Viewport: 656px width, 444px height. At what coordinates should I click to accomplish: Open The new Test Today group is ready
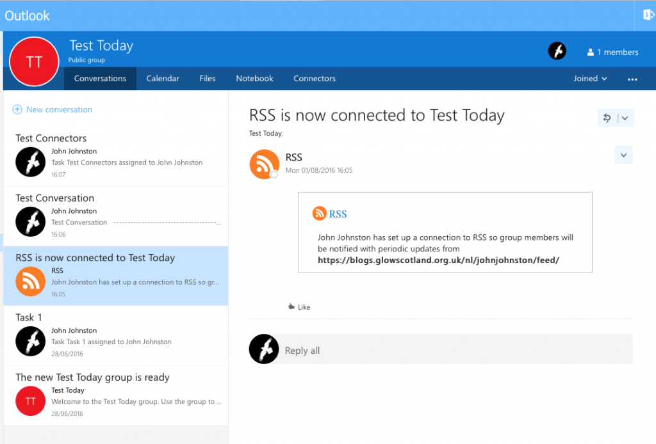[x=116, y=395]
